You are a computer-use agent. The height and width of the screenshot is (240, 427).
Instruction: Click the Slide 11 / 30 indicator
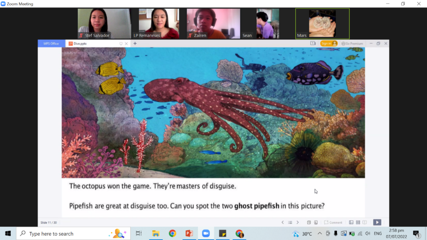(x=49, y=222)
